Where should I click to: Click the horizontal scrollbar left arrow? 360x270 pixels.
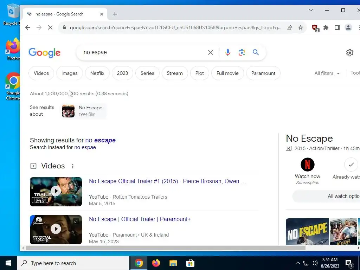tap(23, 248)
